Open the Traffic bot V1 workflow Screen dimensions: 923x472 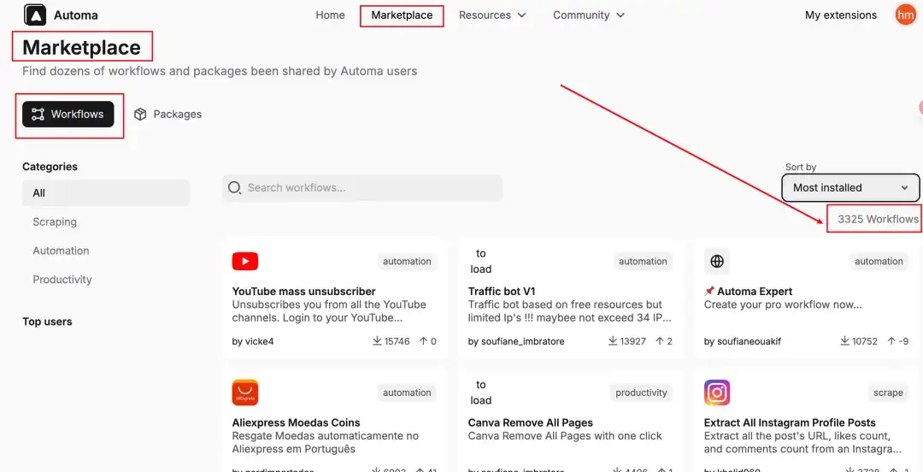coord(502,291)
